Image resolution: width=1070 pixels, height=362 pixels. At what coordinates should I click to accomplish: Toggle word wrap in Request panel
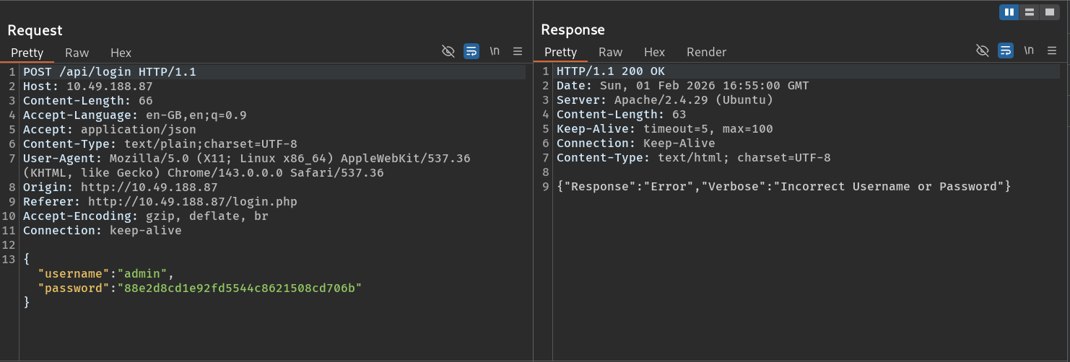pyautogui.click(x=471, y=51)
